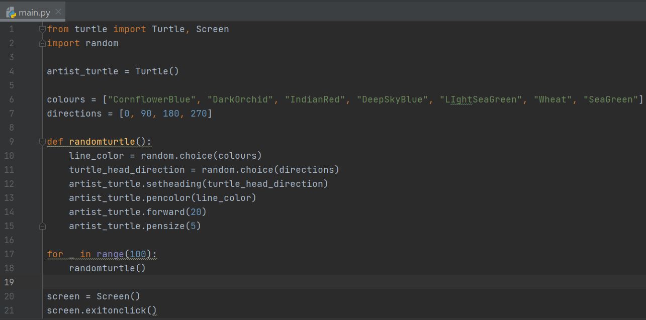Click the value 270 in directions list
This screenshot has width=646, height=320.
(x=199, y=114)
